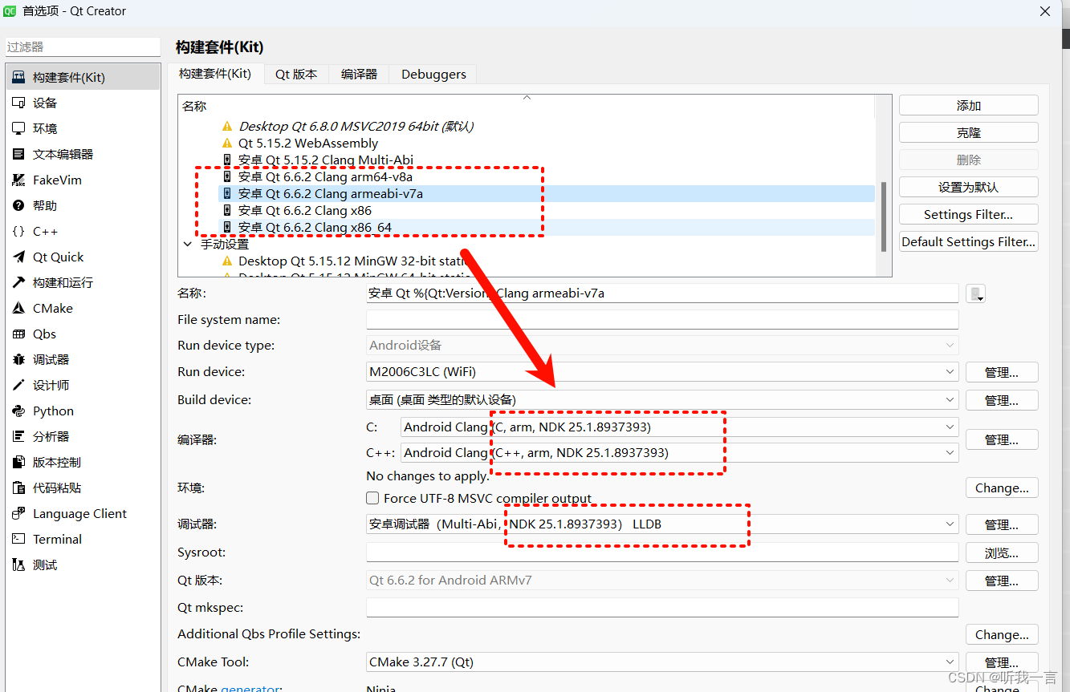Open the 文本编辑器 settings category

tap(83, 154)
